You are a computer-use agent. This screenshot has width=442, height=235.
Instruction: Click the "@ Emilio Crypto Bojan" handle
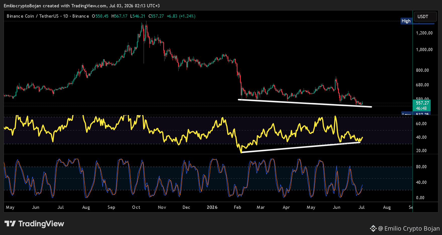(x=409, y=228)
